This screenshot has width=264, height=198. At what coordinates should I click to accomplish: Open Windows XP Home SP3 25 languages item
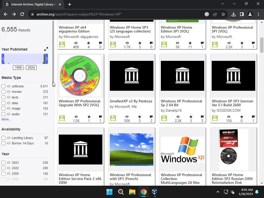pos(130,29)
